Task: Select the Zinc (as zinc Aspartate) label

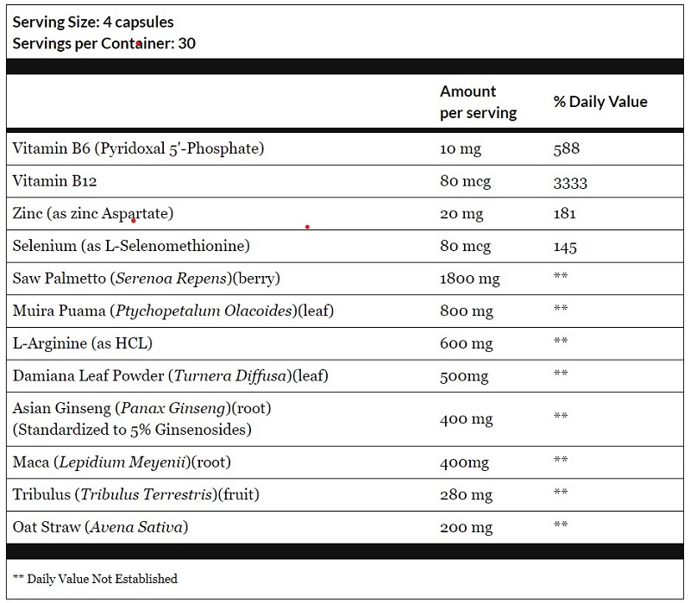Action: 93,213
